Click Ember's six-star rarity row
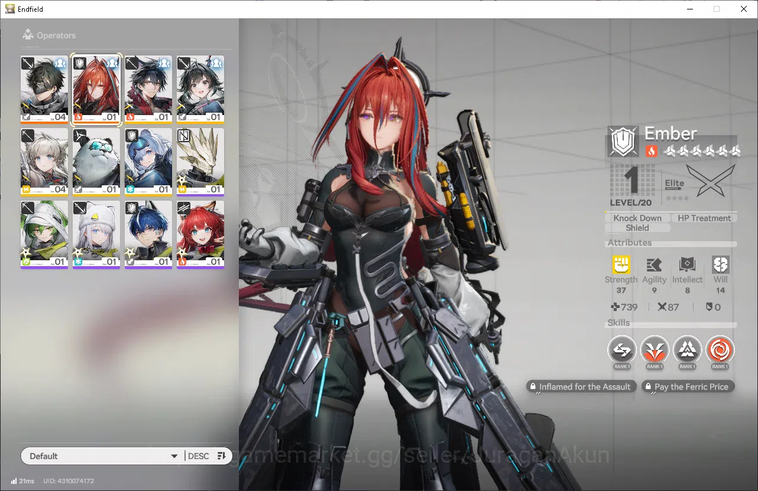 (x=701, y=151)
